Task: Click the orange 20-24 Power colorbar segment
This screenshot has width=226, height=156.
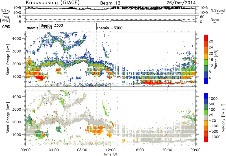Action: (206, 50)
